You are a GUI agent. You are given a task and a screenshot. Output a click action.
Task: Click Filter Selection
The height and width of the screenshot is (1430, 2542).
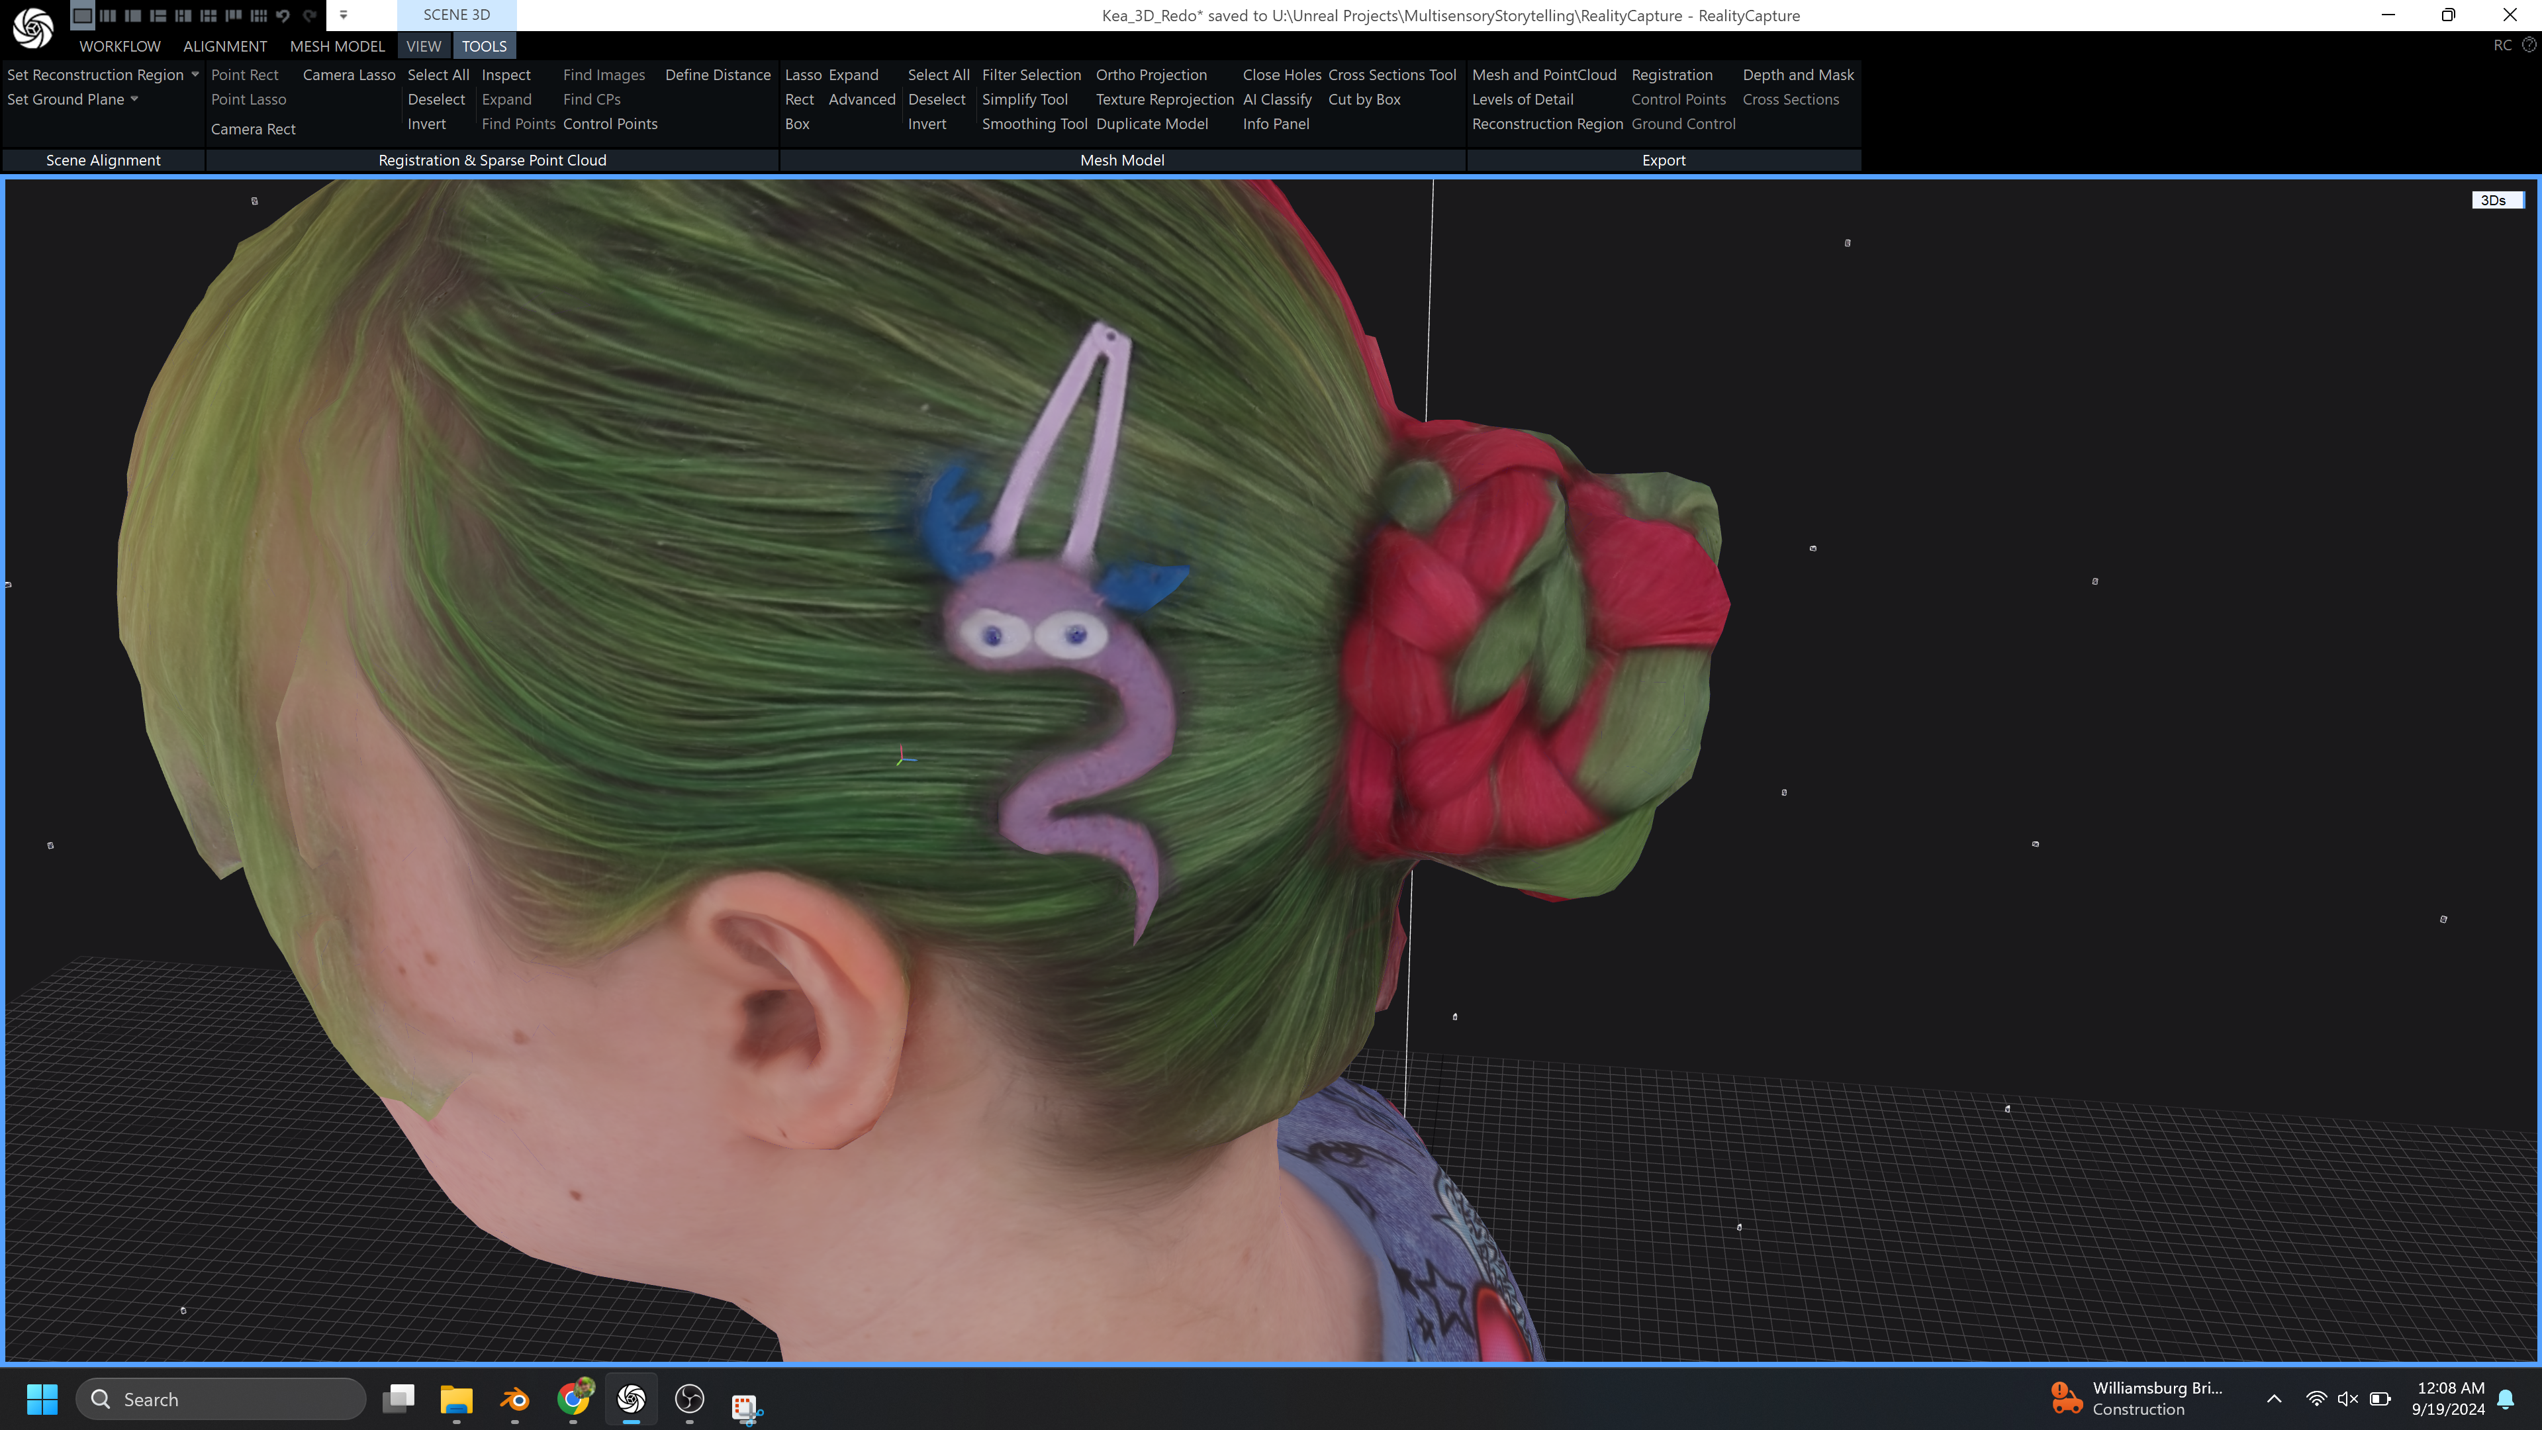pos(1032,75)
